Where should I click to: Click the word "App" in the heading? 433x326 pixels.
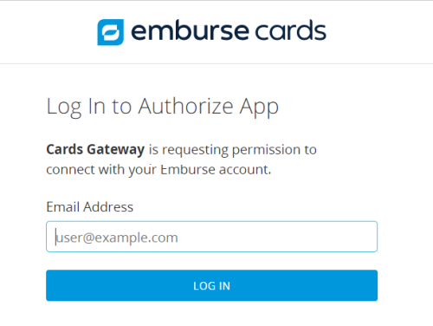(259, 108)
